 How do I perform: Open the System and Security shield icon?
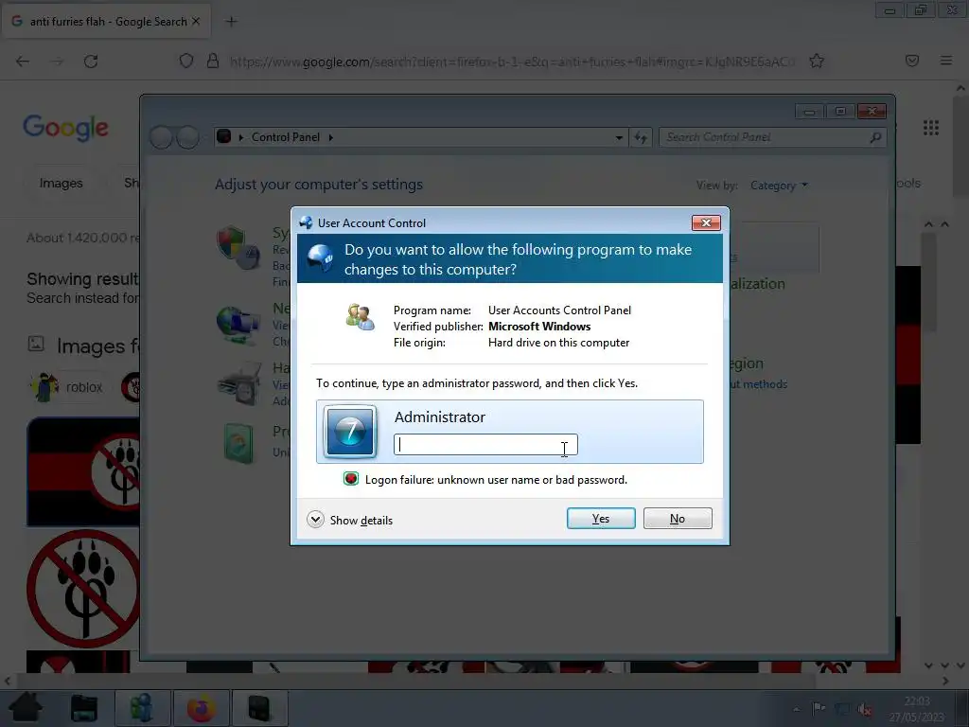point(238,247)
